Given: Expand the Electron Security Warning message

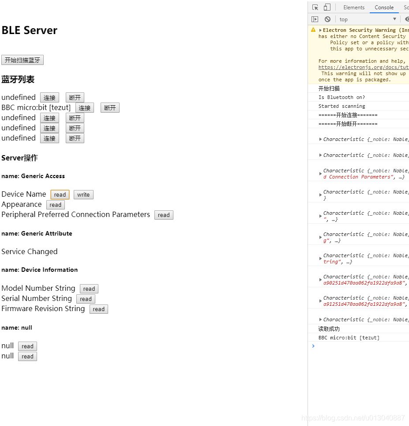Looking at the screenshot, I should point(320,30).
